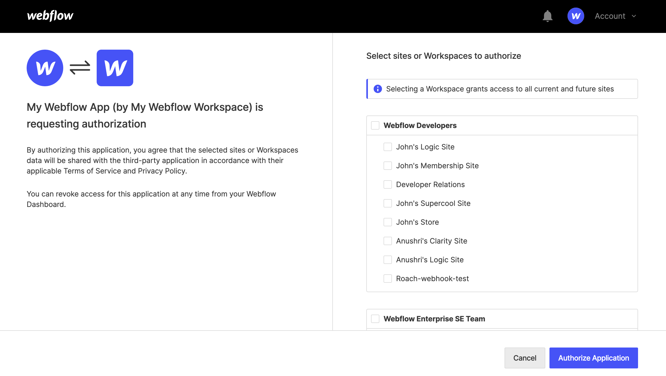Tick the John's Store checkbox
666x376 pixels.
click(387, 222)
